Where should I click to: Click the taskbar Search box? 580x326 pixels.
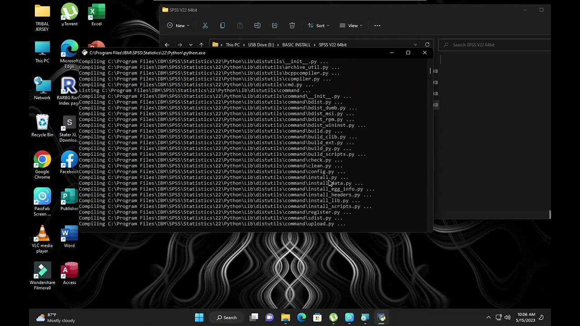(227, 317)
